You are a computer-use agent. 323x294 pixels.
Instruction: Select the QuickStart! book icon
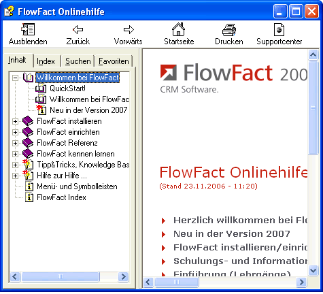pyautogui.click(x=41, y=88)
